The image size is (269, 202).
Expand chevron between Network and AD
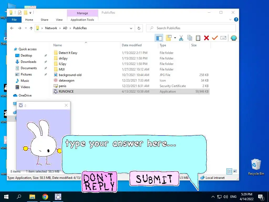click(60, 28)
